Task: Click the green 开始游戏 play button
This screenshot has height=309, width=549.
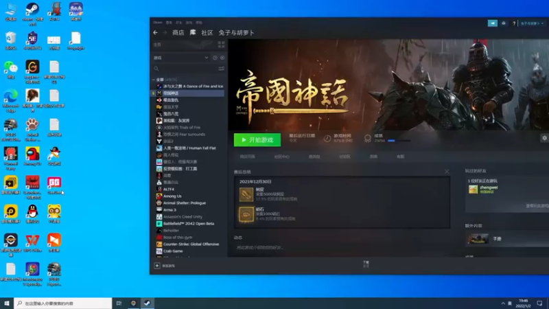Action: point(257,140)
